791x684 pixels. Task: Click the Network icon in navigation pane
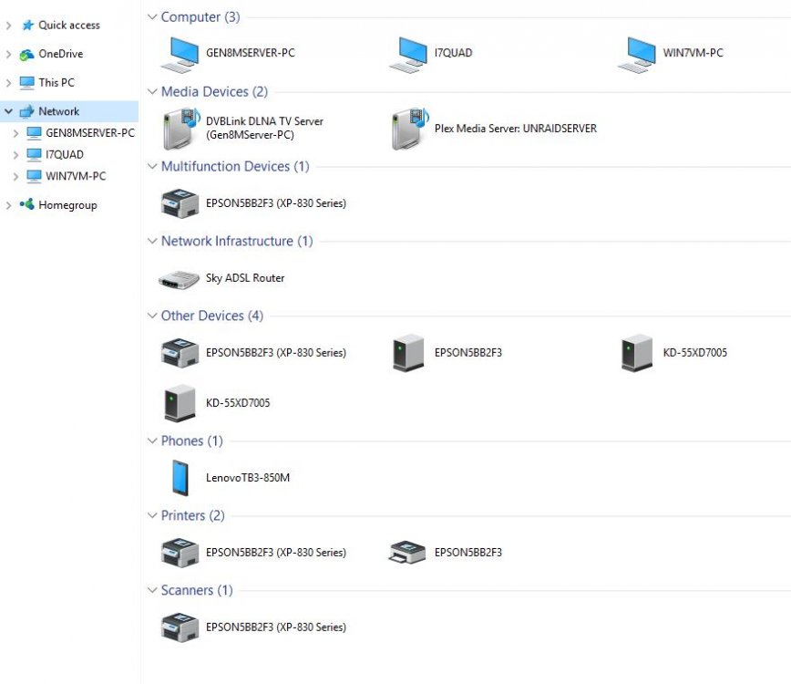26,111
